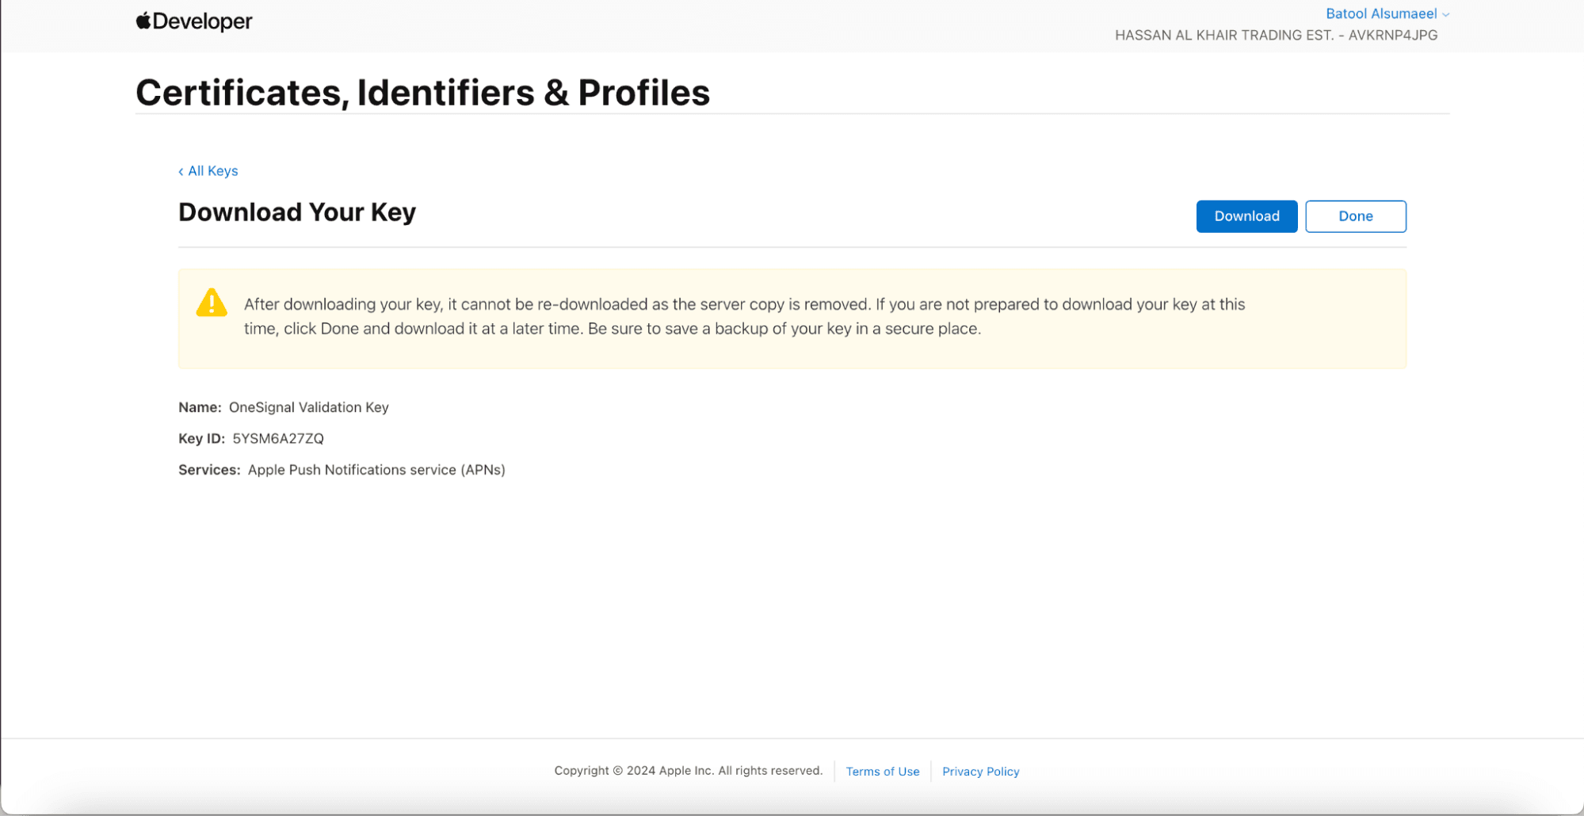Click the Apple Push Notifications service text
The height and width of the screenshot is (816, 1584).
tap(376, 470)
